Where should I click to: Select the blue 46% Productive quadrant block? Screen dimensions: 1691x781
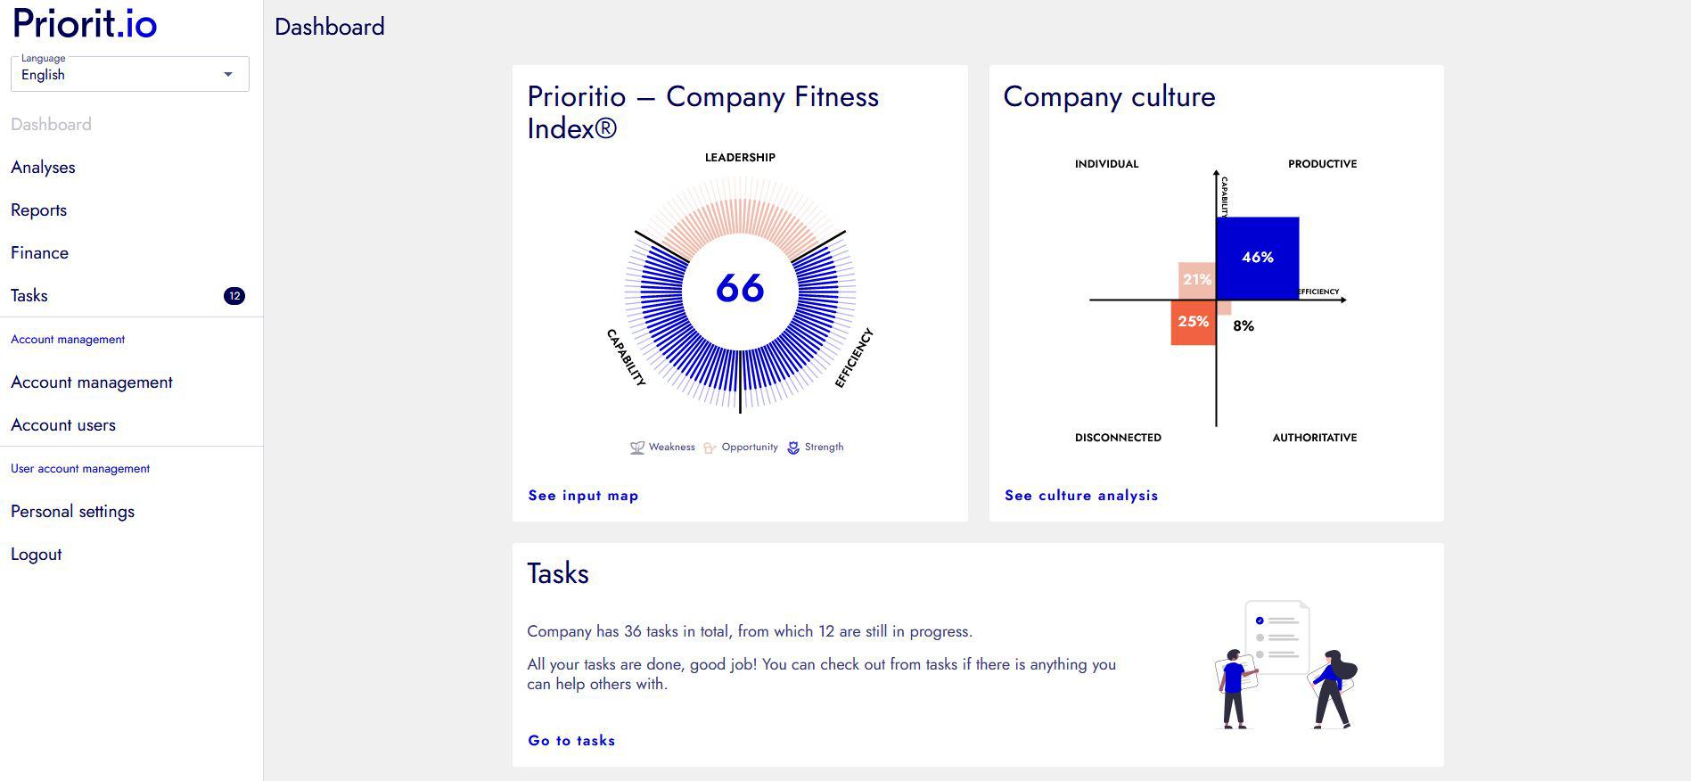(x=1257, y=257)
